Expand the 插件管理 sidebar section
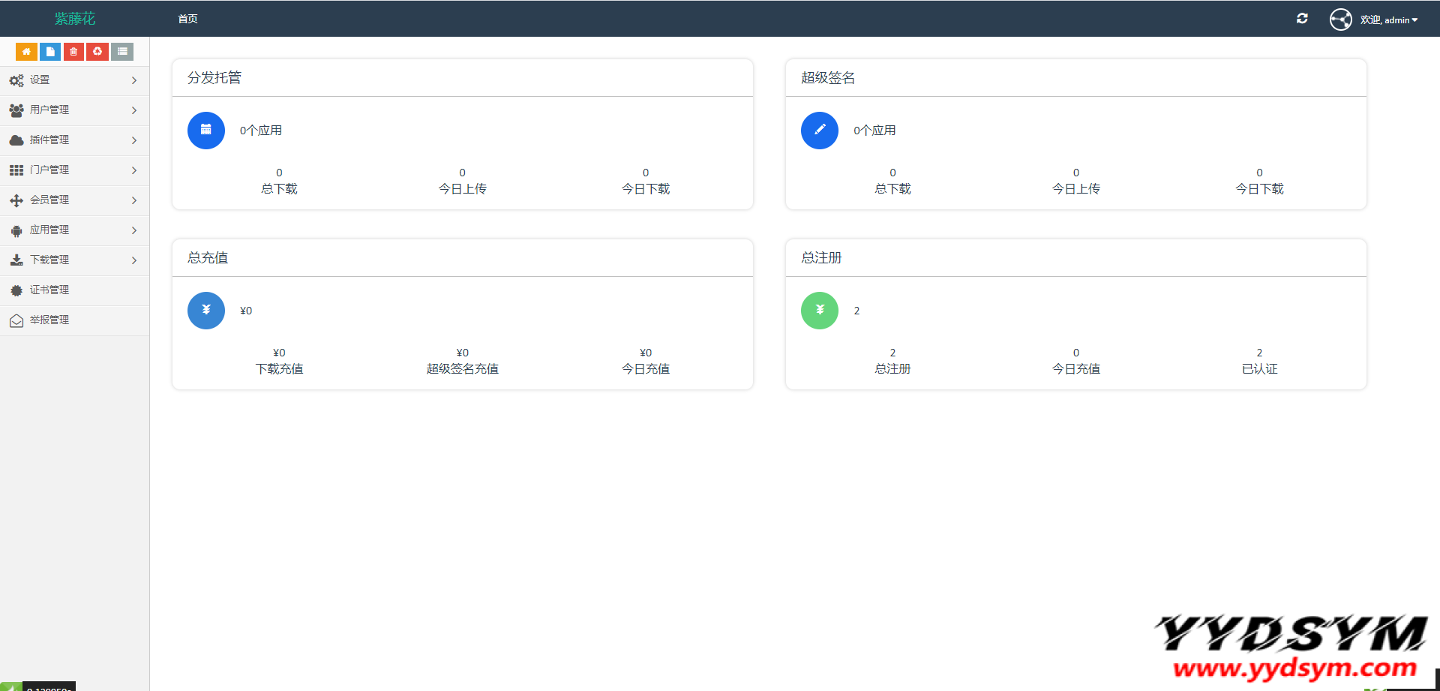Image resolution: width=1440 pixels, height=691 pixels. tap(73, 140)
